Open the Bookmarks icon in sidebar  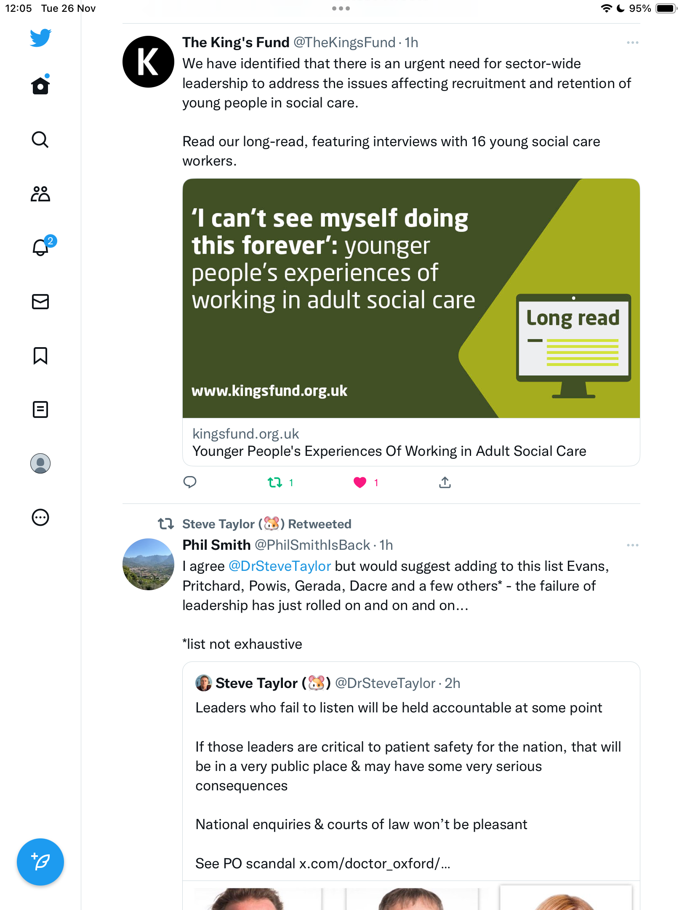pyautogui.click(x=40, y=356)
